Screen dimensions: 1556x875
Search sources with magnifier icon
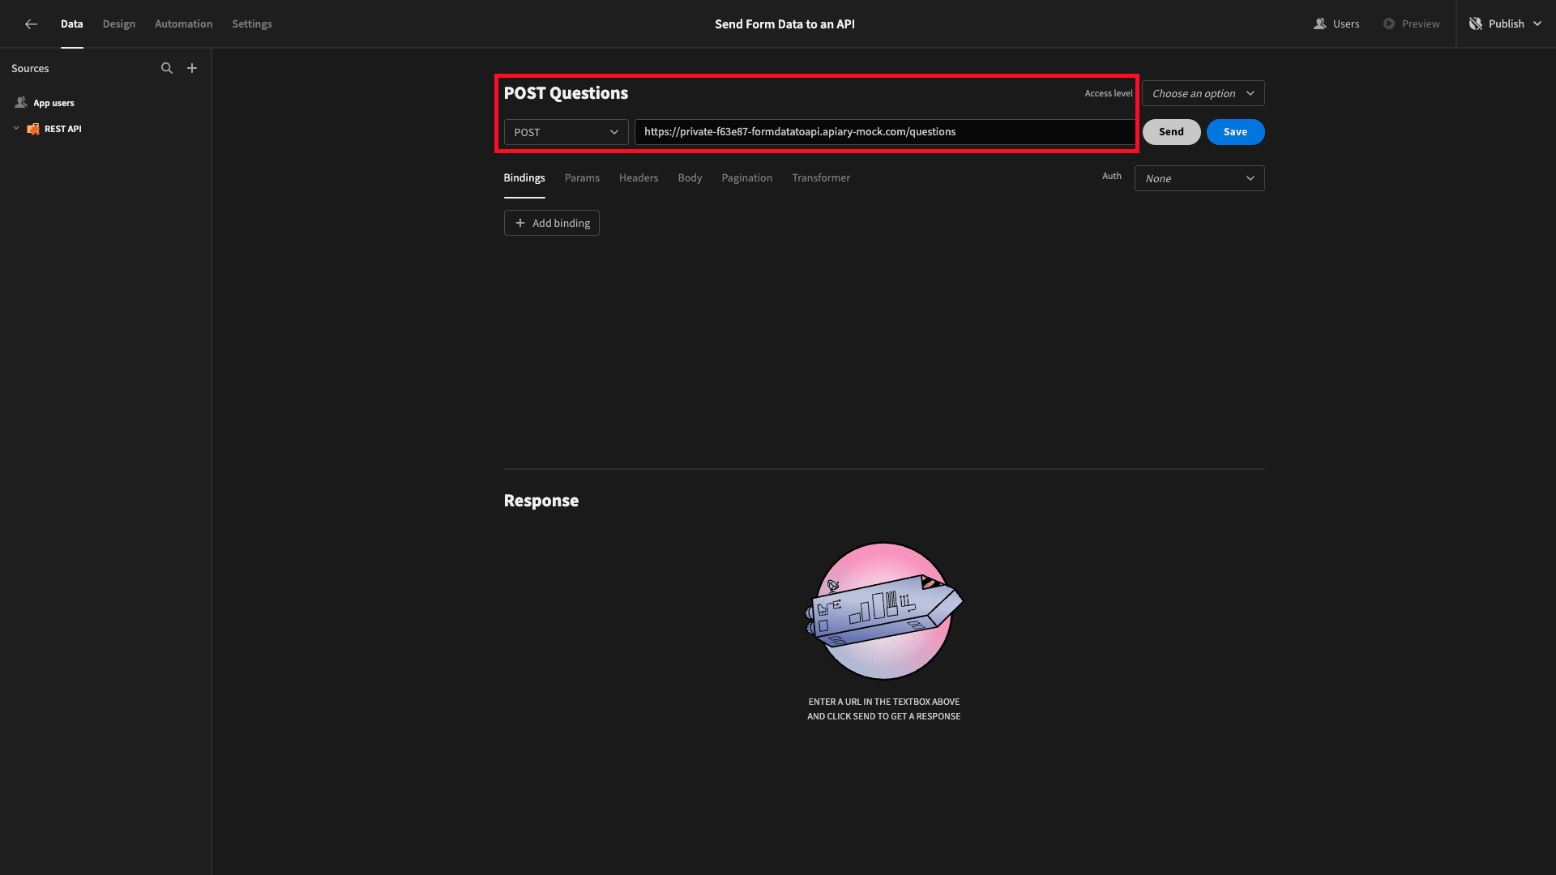coord(167,68)
